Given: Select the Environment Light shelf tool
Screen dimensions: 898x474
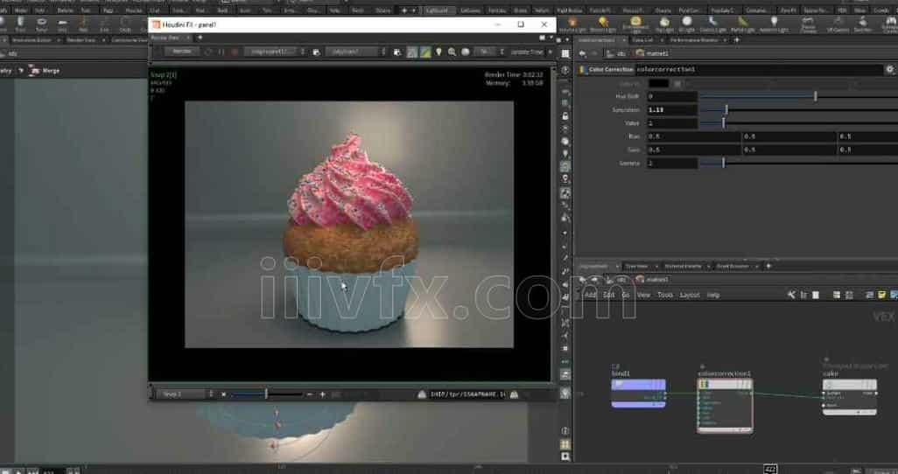Looking at the screenshot, I should (635, 24).
